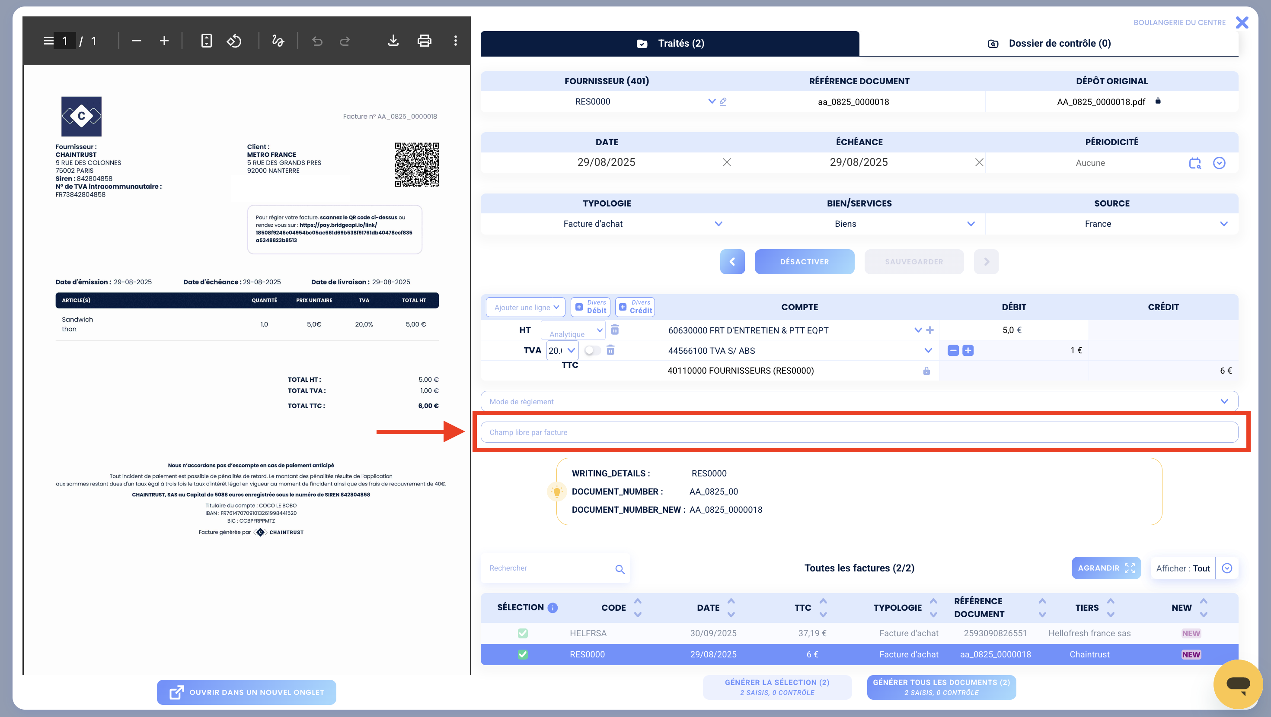
Task: Click AGRANDIR to expand the invoice table
Action: (x=1106, y=568)
